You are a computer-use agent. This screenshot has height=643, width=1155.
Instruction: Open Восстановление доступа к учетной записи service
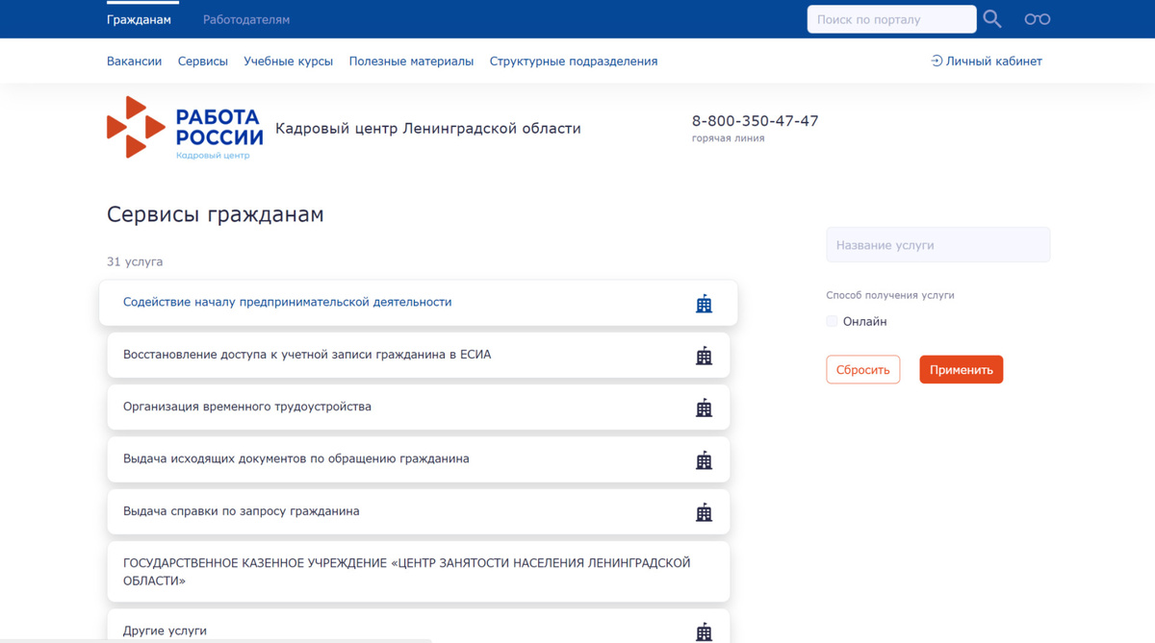[x=419, y=355]
